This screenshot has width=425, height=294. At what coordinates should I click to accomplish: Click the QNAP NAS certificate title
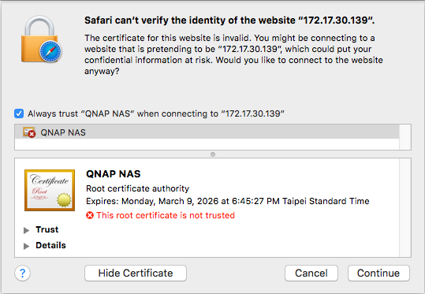point(114,173)
